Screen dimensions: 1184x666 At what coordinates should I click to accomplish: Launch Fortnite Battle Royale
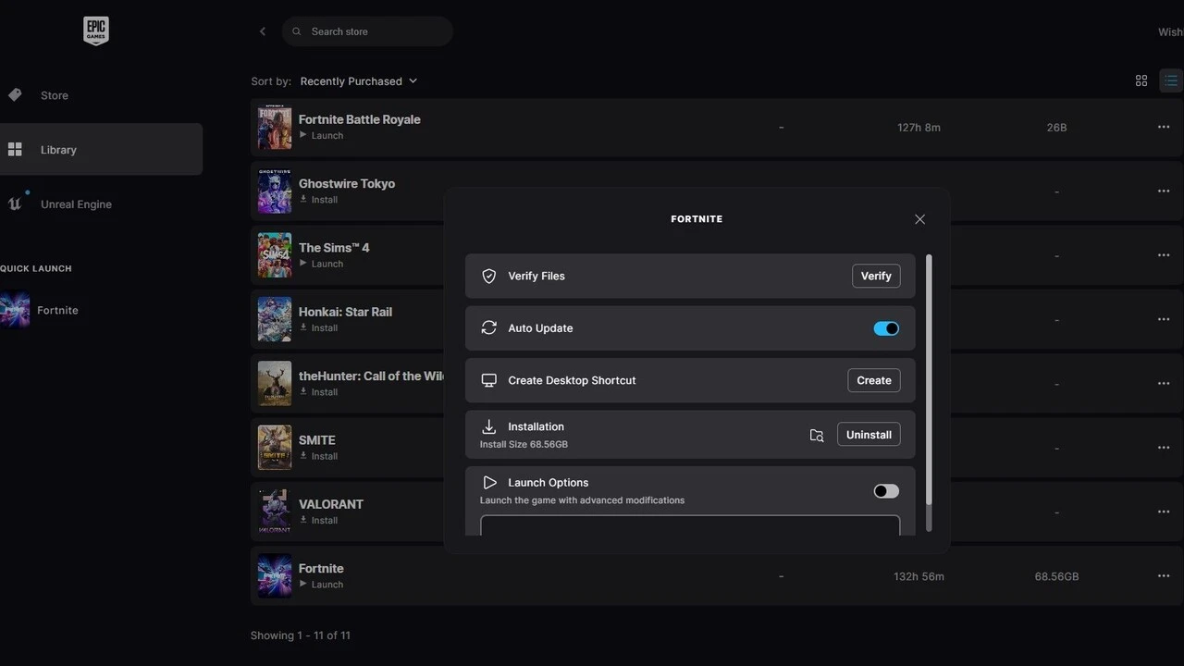click(321, 135)
